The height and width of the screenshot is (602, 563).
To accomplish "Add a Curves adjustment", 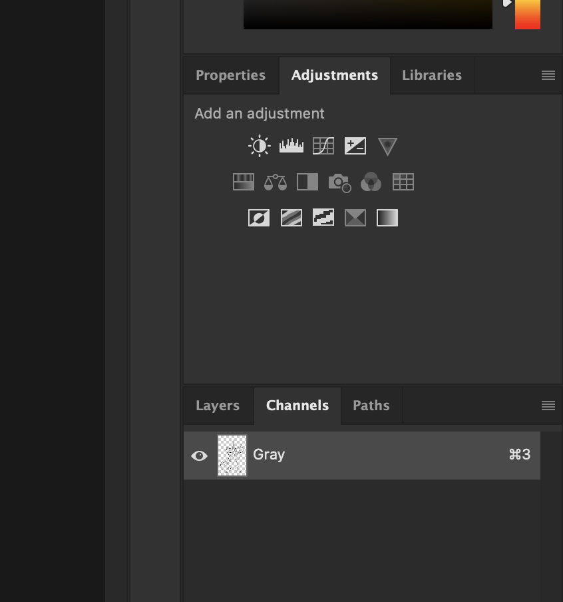I will pyautogui.click(x=323, y=146).
